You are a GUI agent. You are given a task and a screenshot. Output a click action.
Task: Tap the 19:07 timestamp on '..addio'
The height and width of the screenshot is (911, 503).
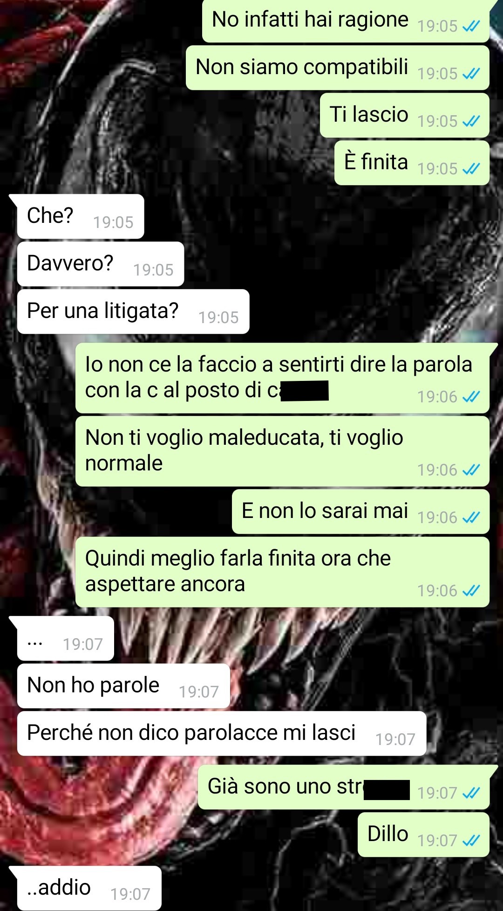pyautogui.click(x=130, y=894)
